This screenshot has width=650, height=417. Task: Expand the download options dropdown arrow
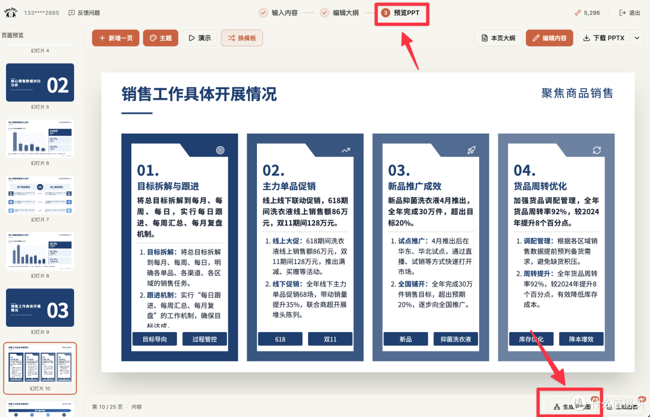(637, 38)
